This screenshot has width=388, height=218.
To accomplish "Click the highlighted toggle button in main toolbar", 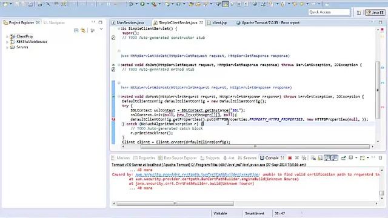I will pos(226,4).
